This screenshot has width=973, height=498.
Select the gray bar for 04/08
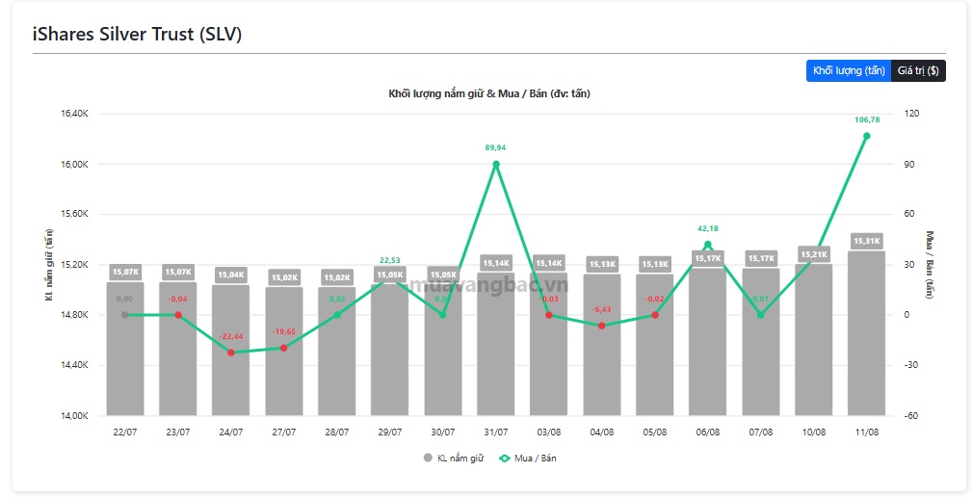(602, 345)
